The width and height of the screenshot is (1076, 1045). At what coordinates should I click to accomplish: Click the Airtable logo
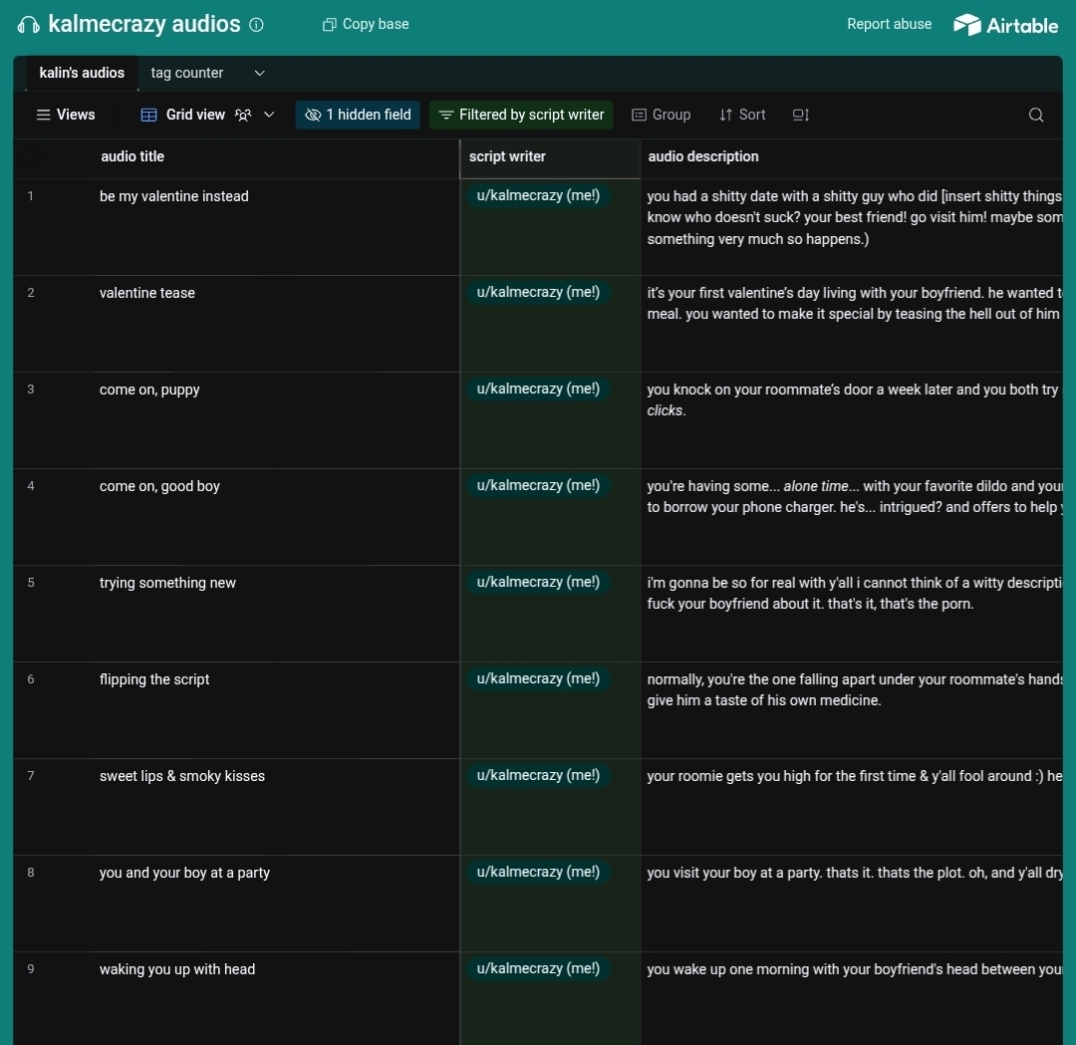[x=1005, y=25]
